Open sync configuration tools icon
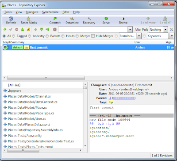 coord(171,29)
